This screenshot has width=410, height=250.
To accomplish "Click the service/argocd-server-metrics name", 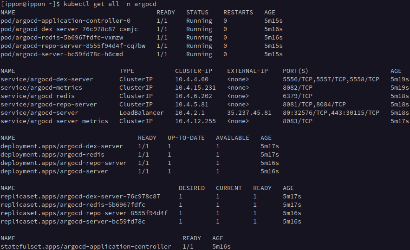I will pyautogui.click(x=54, y=121).
